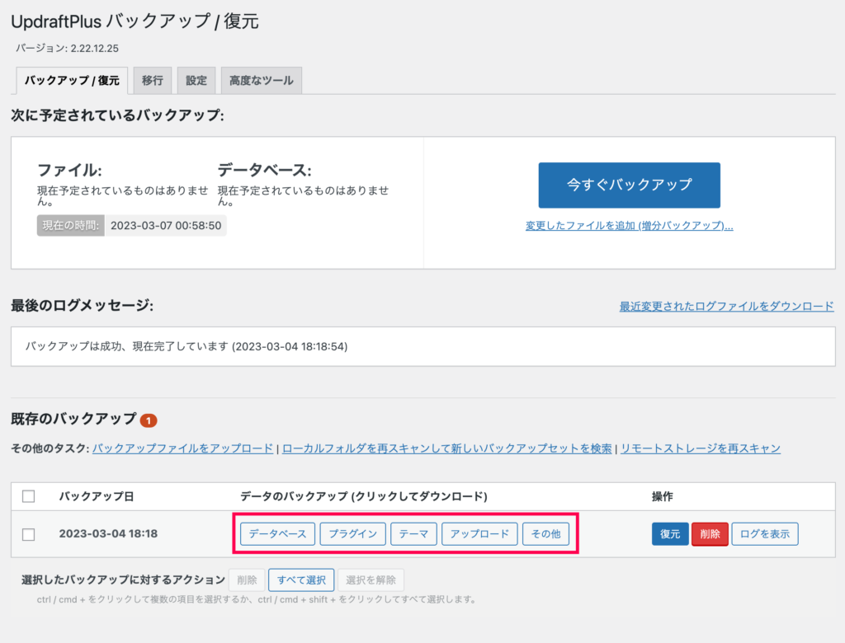Start backup with 今すぐバックアップ button

tap(629, 185)
